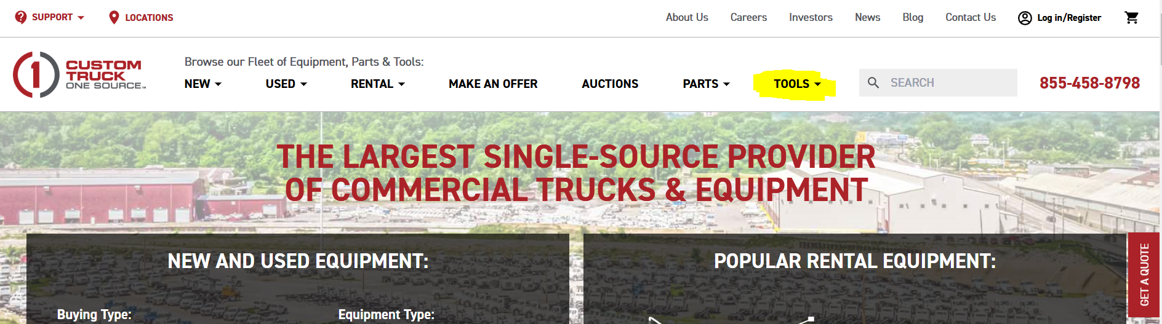Expand the highlighted Tools dropdown menu
The image size is (1162, 324).
(797, 84)
